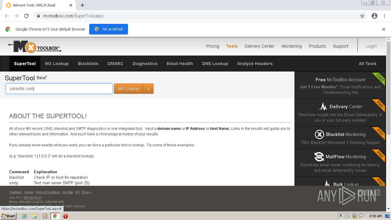This screenshot has width=391, height=220.
Task: Open Internet Explorer from the taskbar
Action: pyautogui.click(x=24, y=216)
